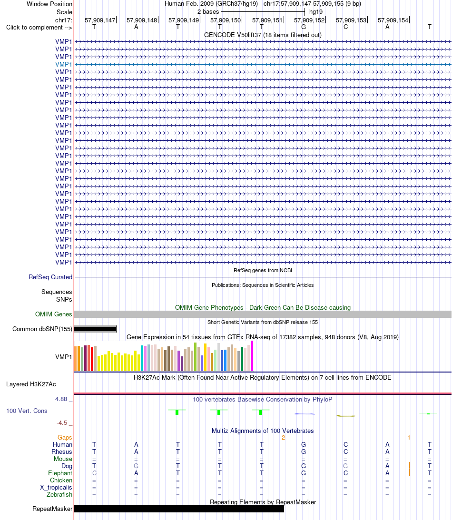Screen dimensions: 452x520
Task: Click the orange gap count '1'
Action: coord(409,438)
